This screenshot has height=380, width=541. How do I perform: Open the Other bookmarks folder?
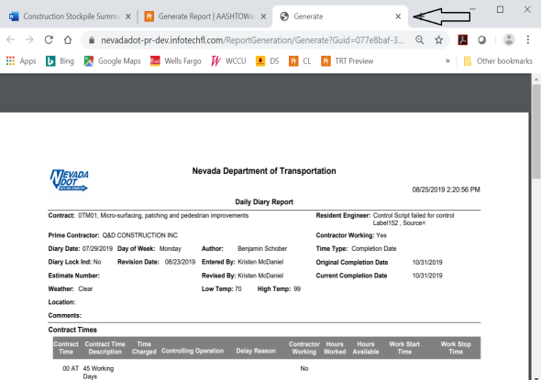pos(498,61)
